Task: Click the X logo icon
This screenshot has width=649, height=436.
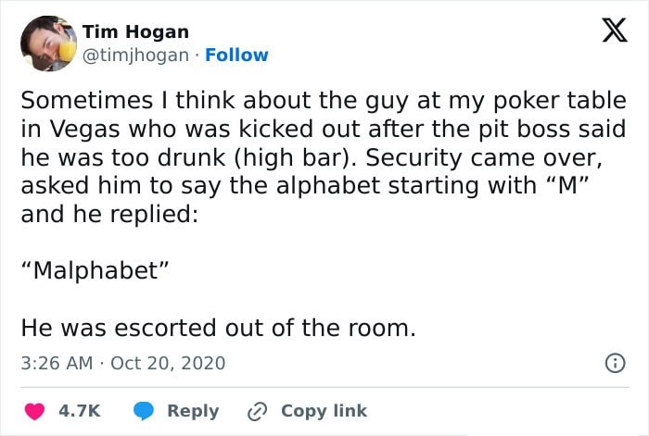Action: 615,31
